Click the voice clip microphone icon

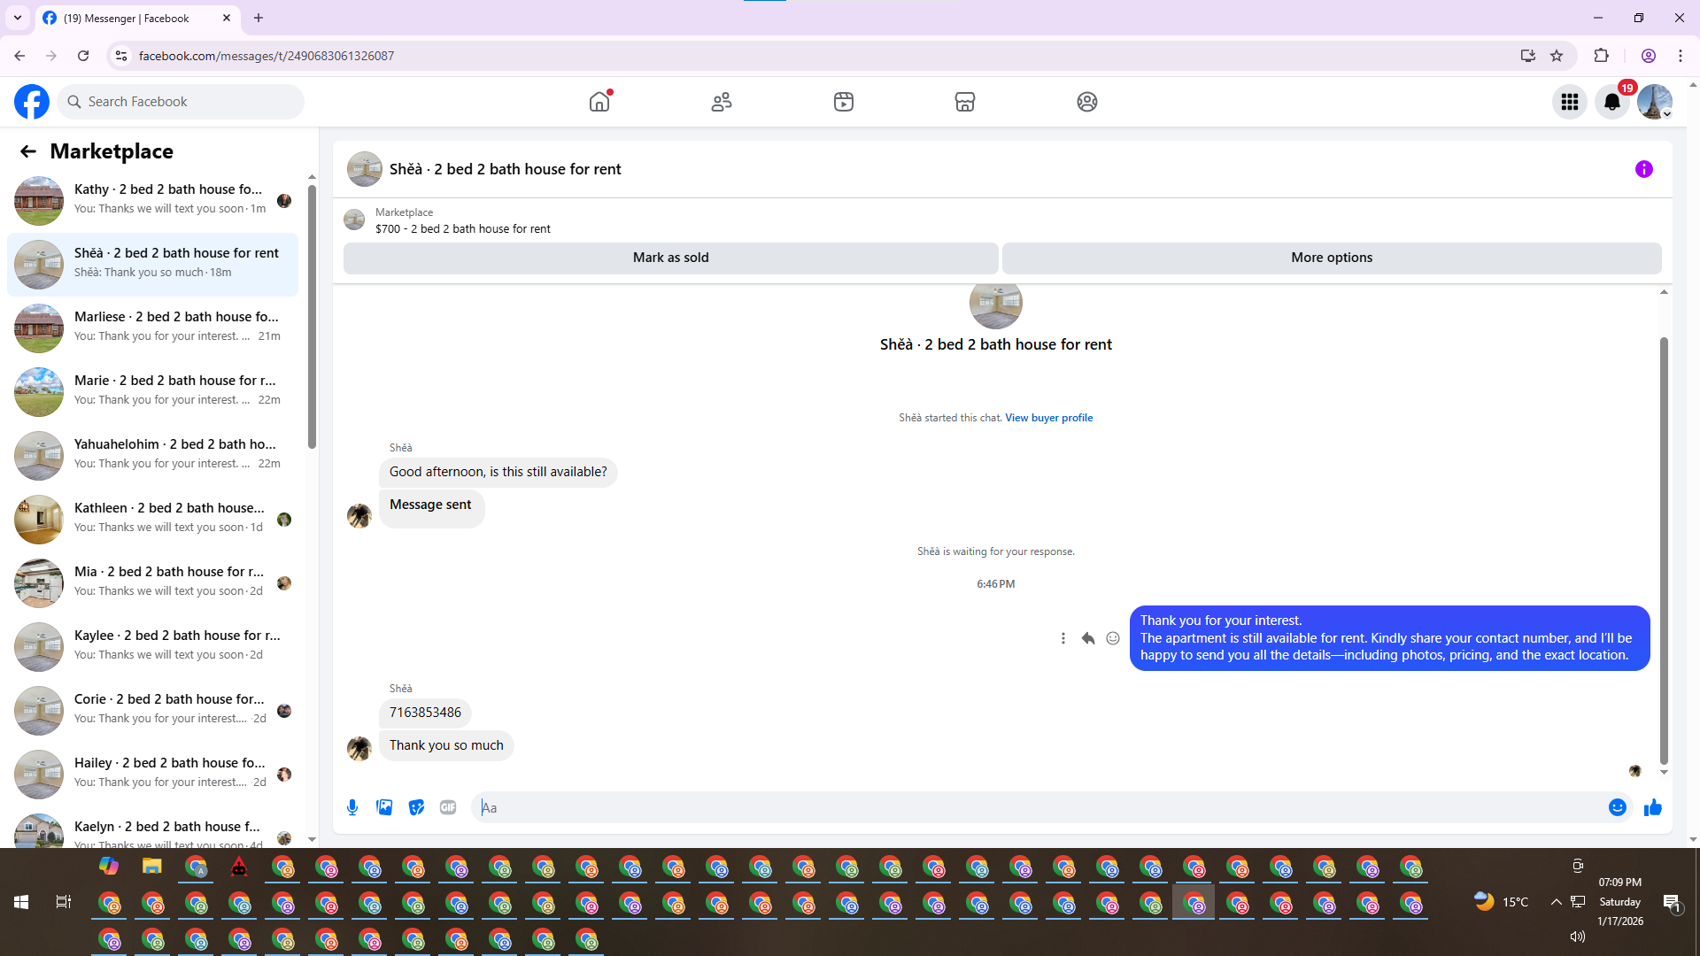click(352, 807)
